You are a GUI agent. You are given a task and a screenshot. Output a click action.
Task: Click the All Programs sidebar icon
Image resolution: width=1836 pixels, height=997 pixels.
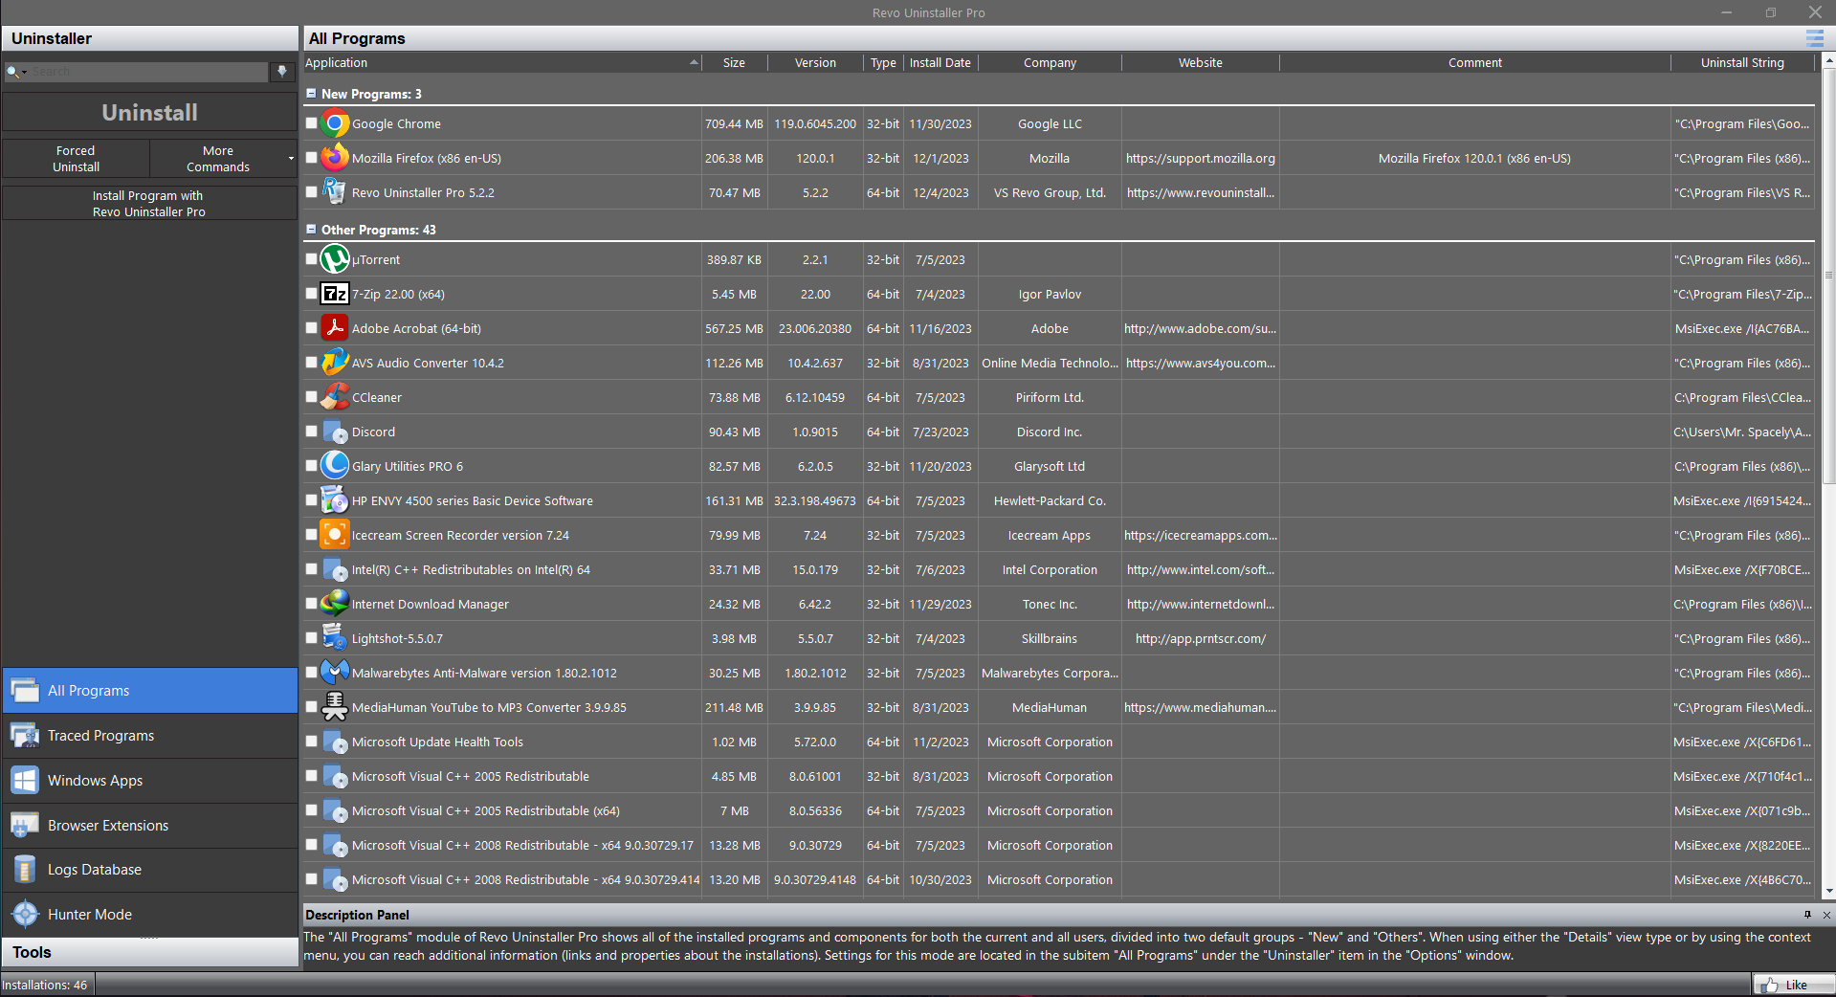[x=25, y=690]
